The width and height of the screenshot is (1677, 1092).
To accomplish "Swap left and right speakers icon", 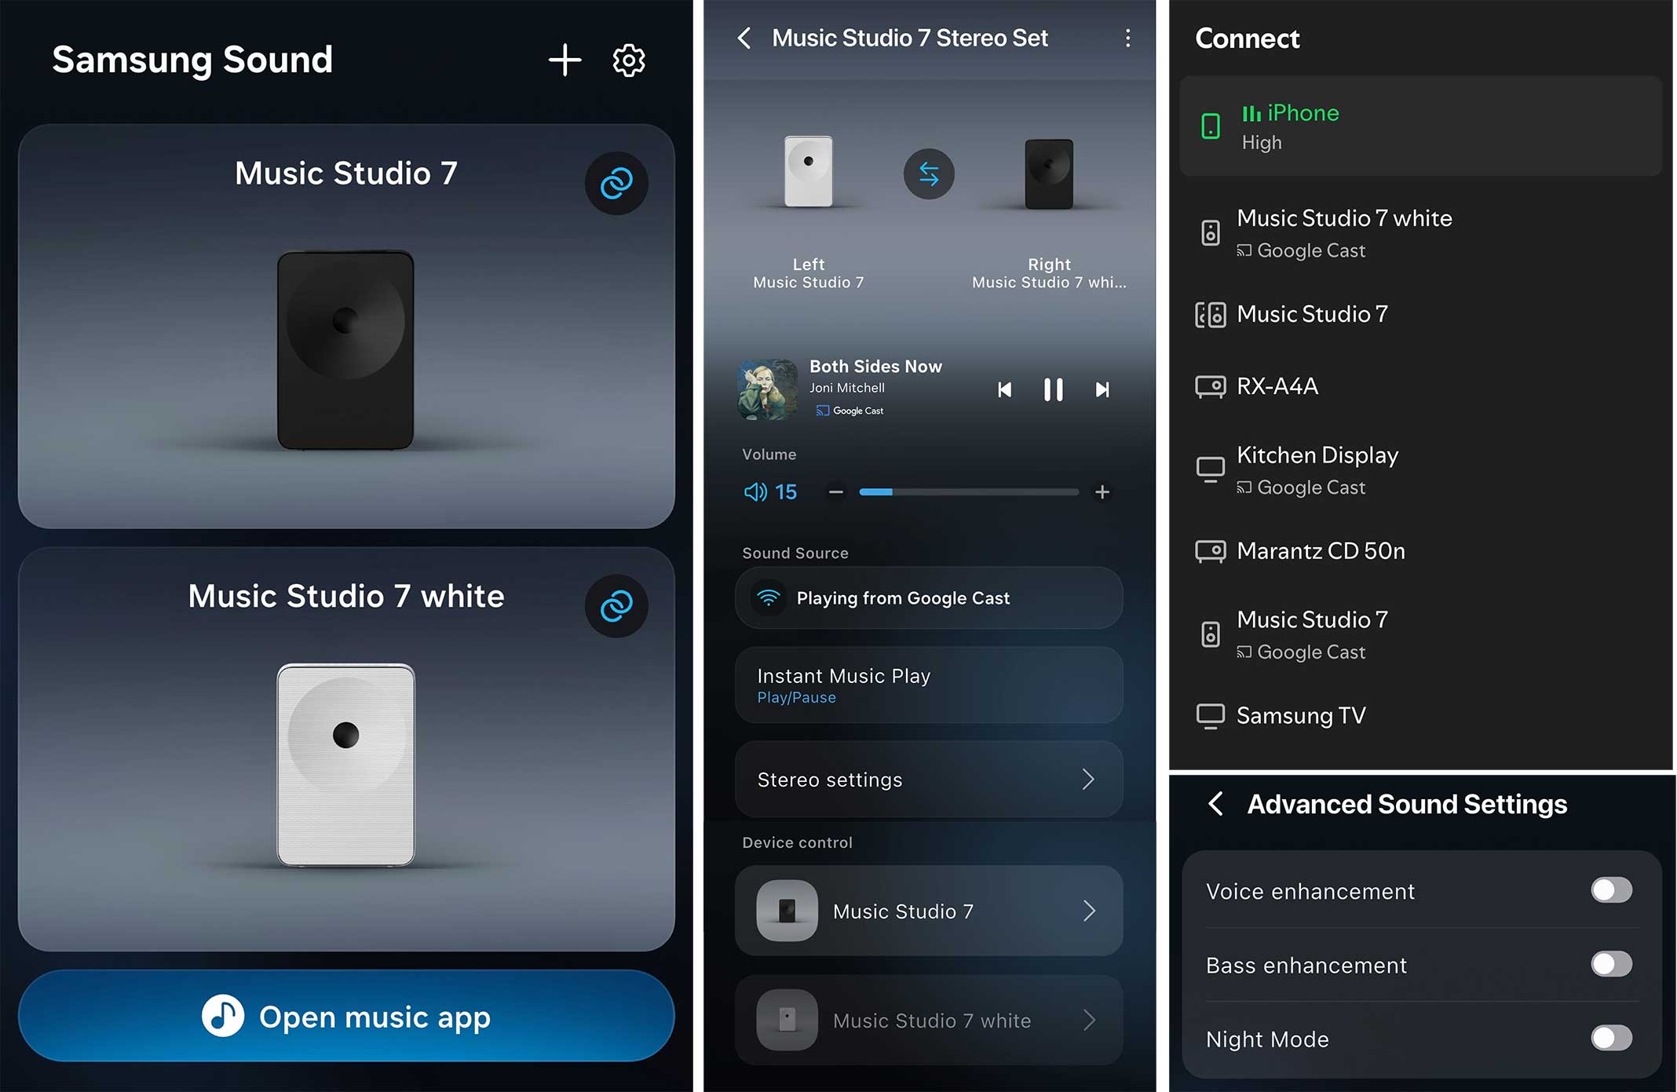I will (x=929, y=173).
